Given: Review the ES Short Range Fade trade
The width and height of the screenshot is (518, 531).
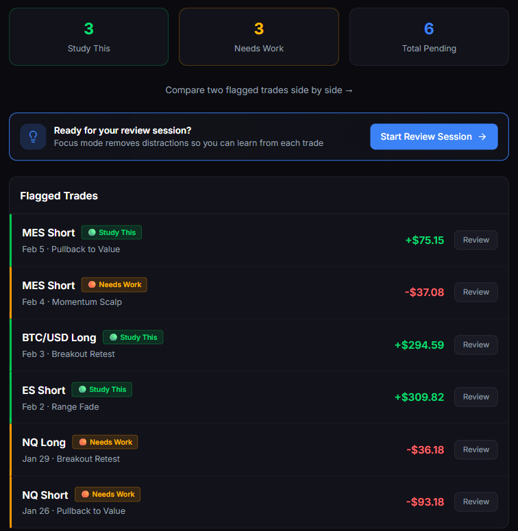Looking at the screenshot, I should 476,397.
